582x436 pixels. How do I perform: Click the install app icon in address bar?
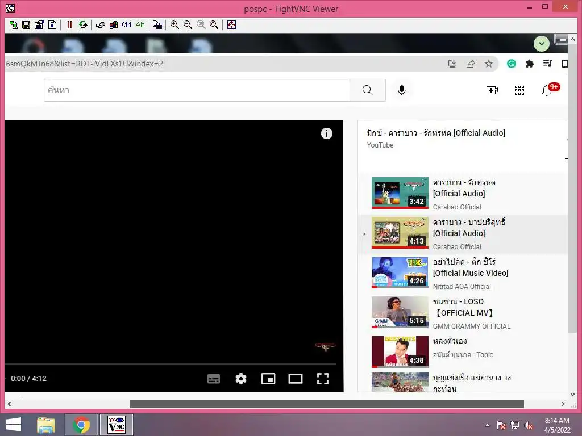coord(452,64)
